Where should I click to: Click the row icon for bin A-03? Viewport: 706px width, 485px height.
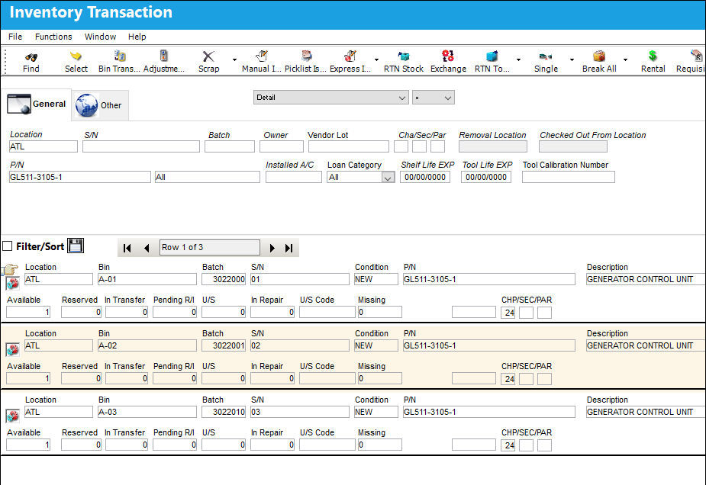coord(13,416)
